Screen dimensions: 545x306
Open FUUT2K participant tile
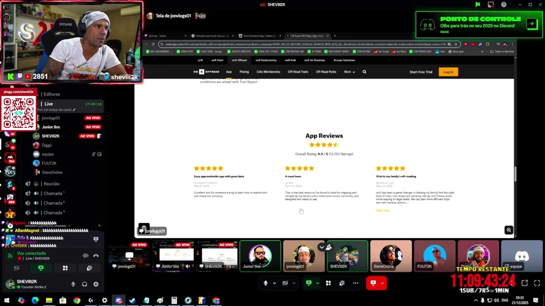coord(434,256)
